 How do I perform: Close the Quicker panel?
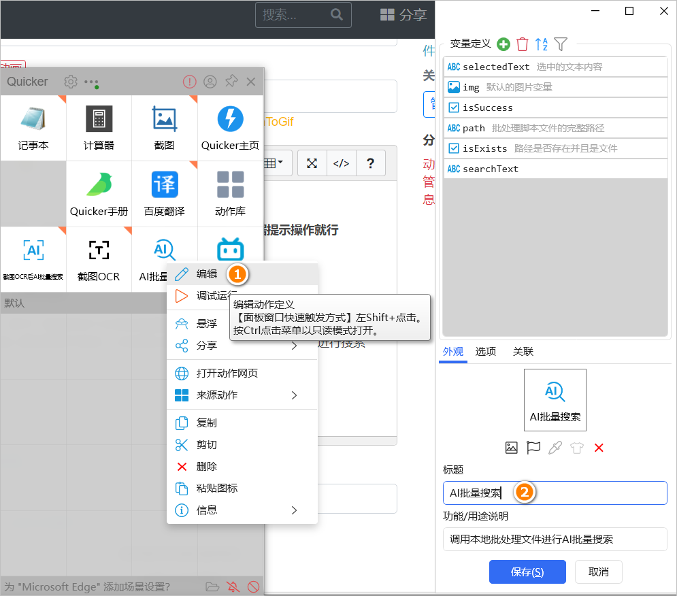(x=251, y=82)
